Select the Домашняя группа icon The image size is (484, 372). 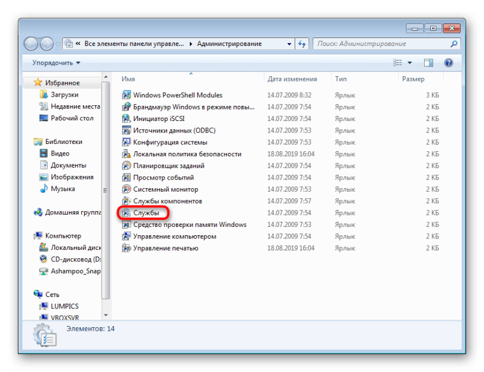38,212
